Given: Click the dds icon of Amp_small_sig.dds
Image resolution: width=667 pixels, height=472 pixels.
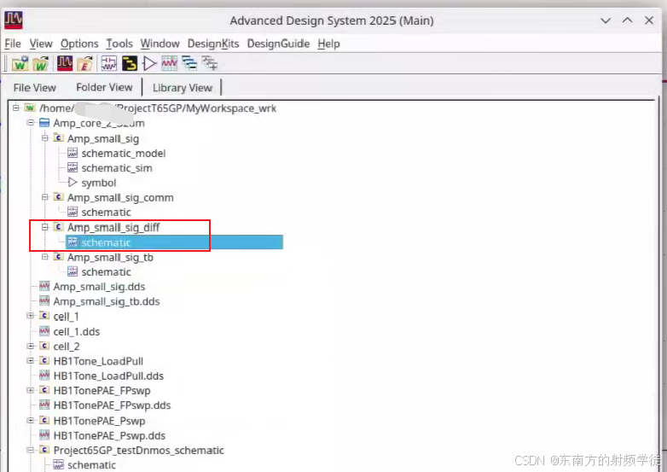Looking at the screenshot, I should tap(44, 286).
